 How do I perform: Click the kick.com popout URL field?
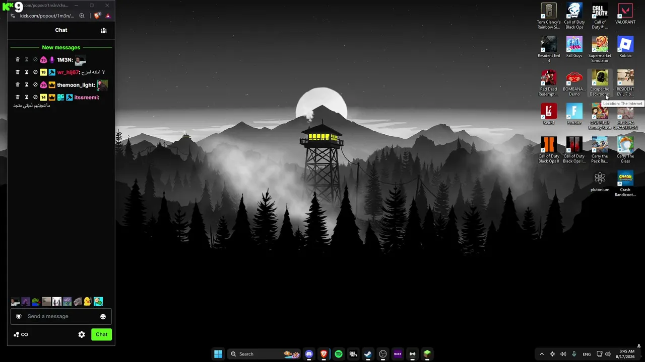(x=47, y=16)
